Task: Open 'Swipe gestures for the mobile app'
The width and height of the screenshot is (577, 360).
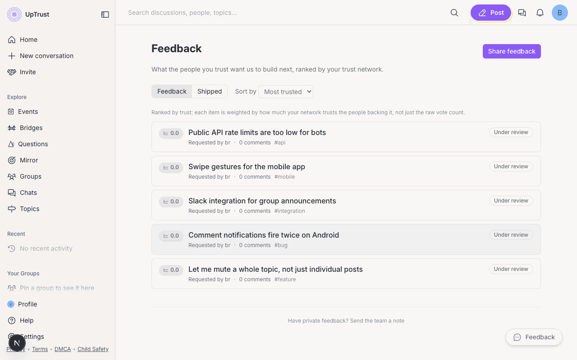Action: [247, 166]
